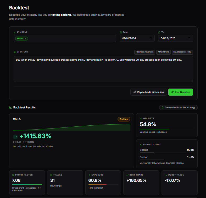
Task: Select the worst trade value -17.07%
Action: 172,180
